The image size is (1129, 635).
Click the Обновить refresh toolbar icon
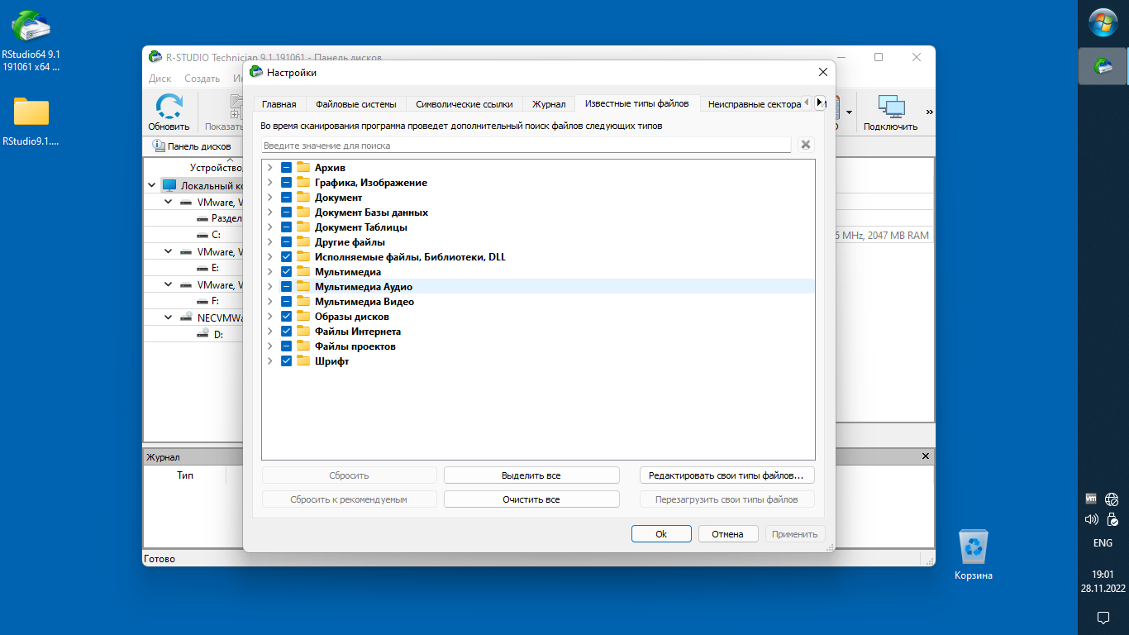click(169, 107)
